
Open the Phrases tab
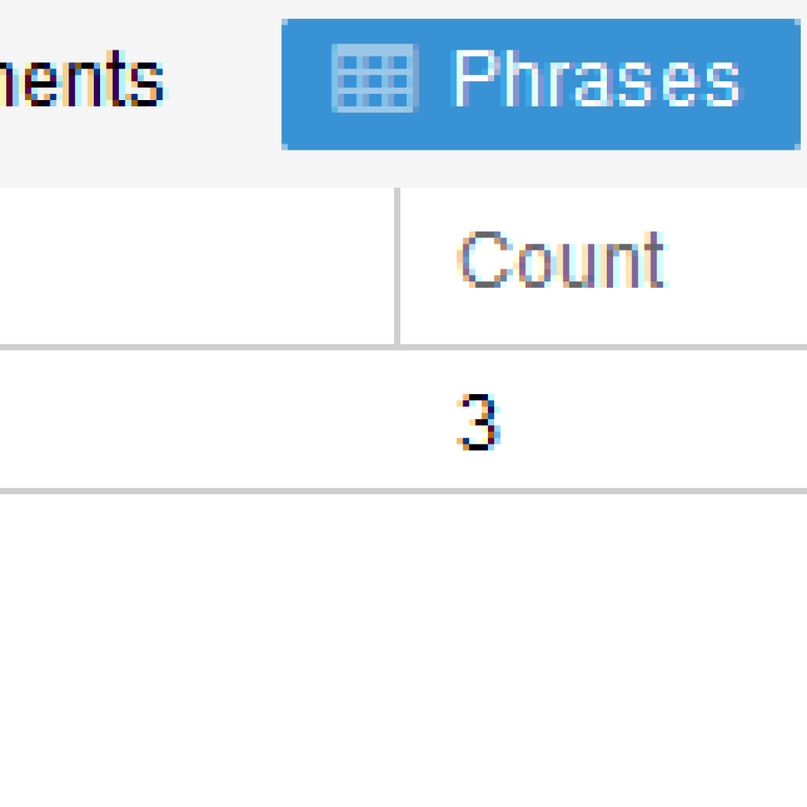pos(541,84)
